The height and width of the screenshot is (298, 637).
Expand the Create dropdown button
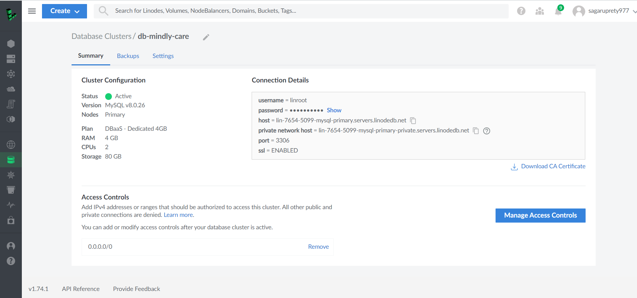(x=65, y=11)
